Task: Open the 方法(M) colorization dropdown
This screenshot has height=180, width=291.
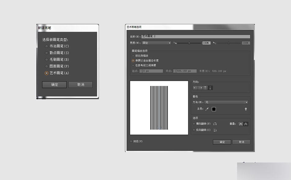Action: pos(226,102)
